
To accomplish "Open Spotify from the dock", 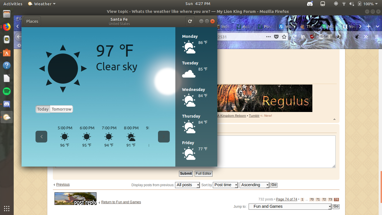I will click(7, 91).
